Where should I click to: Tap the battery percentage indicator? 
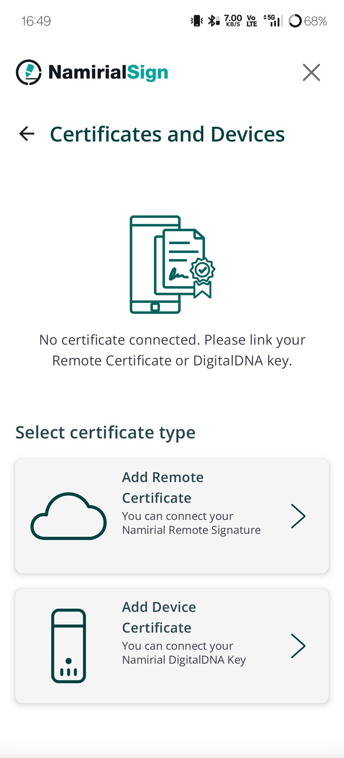[315, 21]
